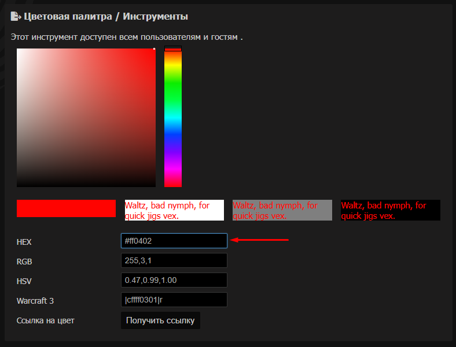The height and width of the screenshot is (347, 456).
Task: Click the Ссылка на цвет label
Action: pos(45,320)
